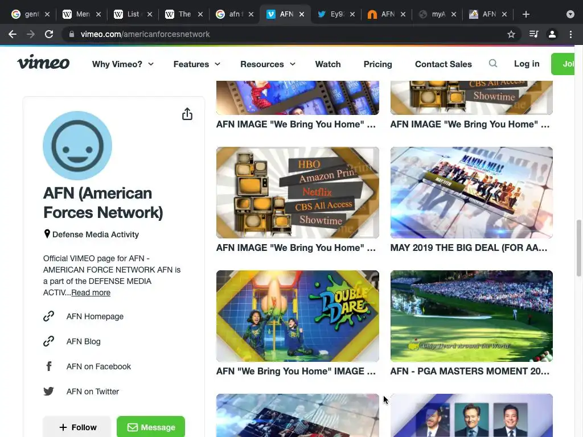Open the golf course PGA Masters thumbnail

pos(471,316)
